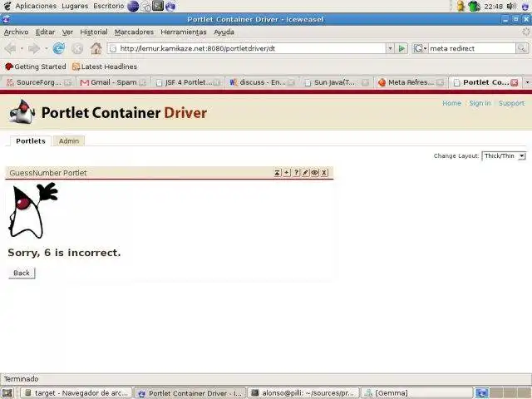Remove the GuessNumber Portlet with X icon
Image resolution: width=532 pixels, height=399 pixels.
(x=324, y=173)
